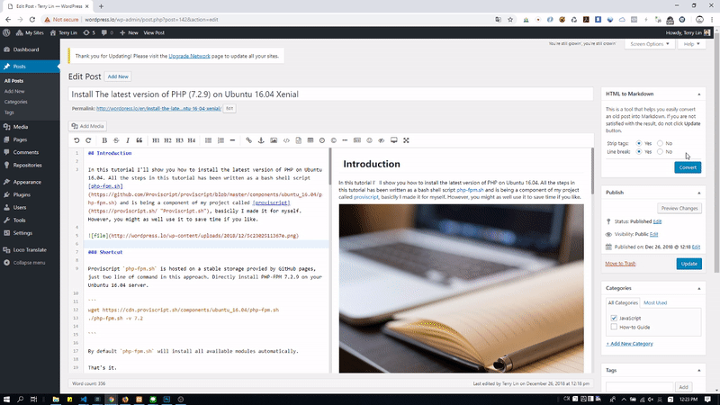This screenshot has width=720, height=405.
Task: Insert a horizontal rule
Action: pyautogui.click(x=232, y=140)
